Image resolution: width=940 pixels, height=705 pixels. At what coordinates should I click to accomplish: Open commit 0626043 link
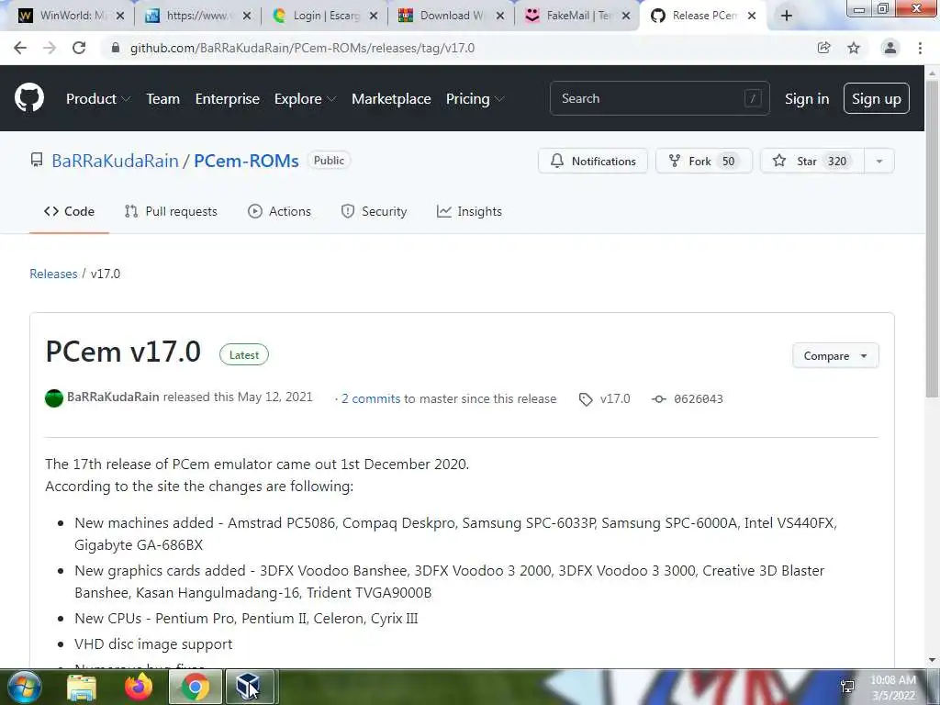click(x=699, y=398)
